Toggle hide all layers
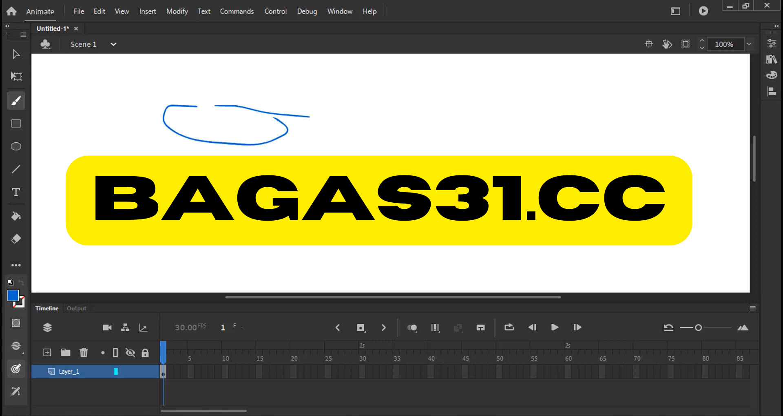Viewport: 783px width, 416px height. (x=130, y=353)
